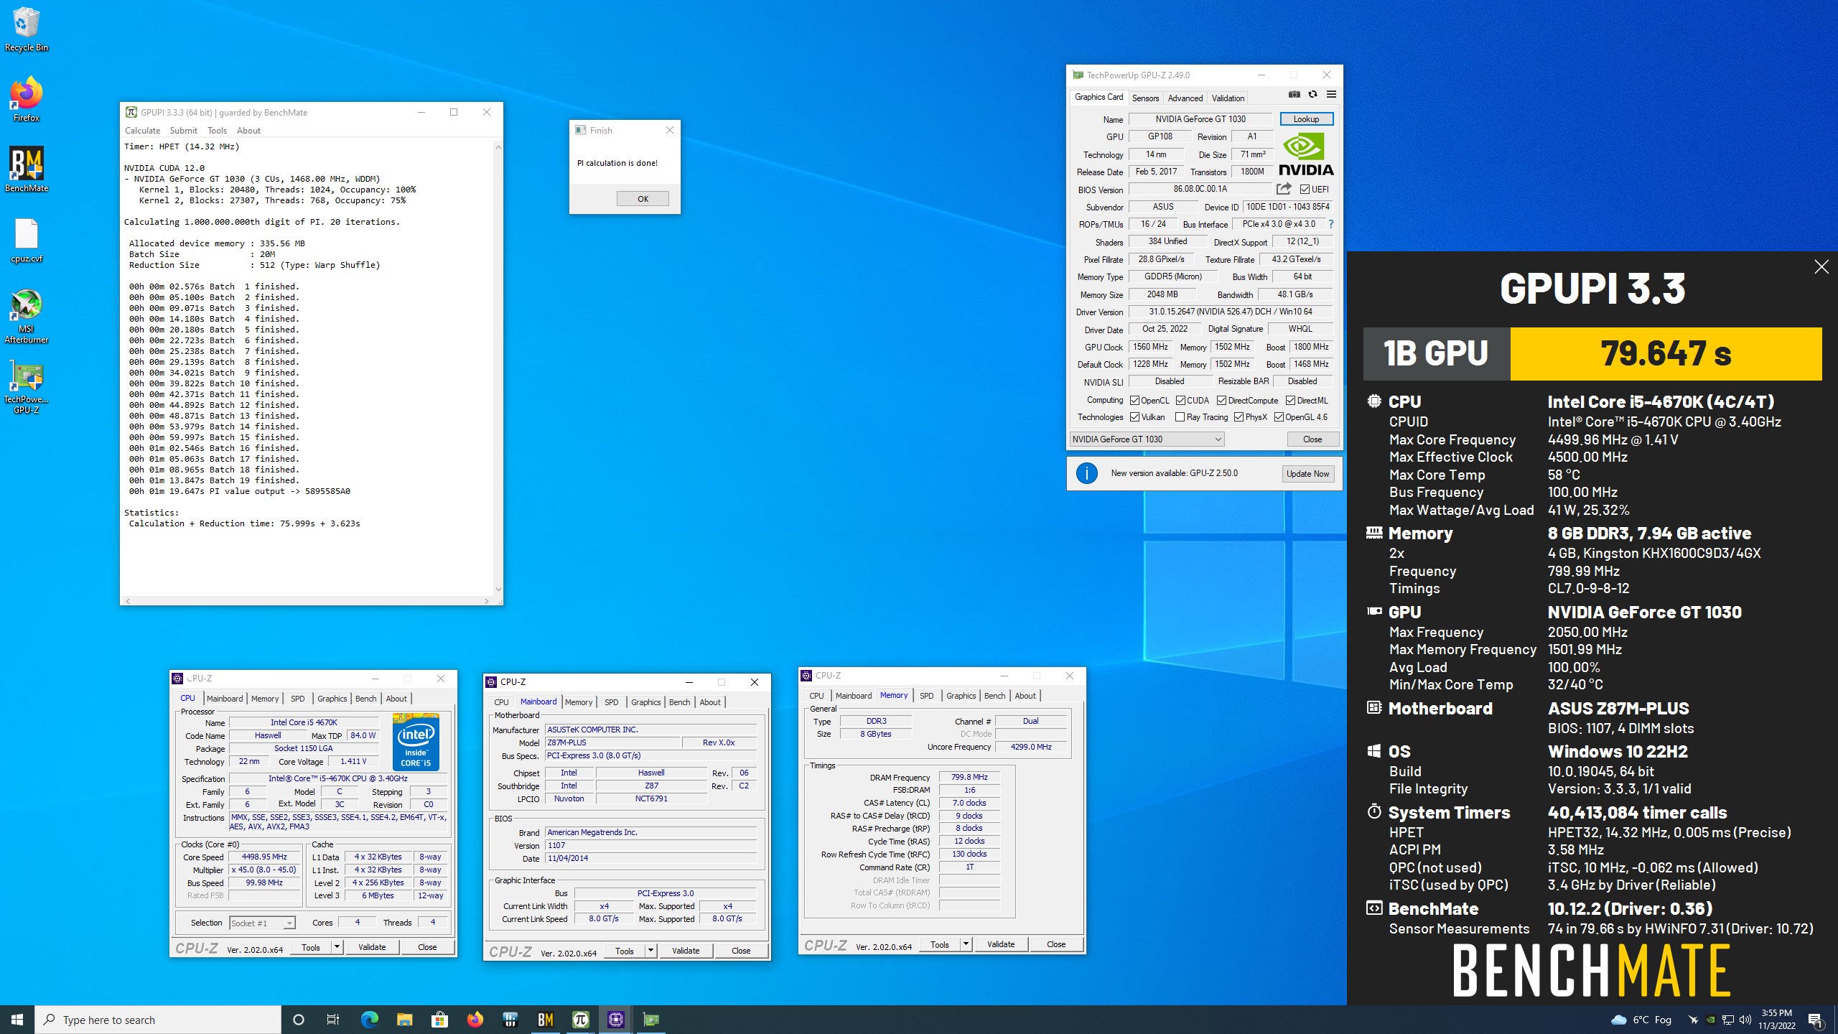1838x1034 pixels.
Task: Open the Recycle Bin desktop icon
Action: point(27,29)
